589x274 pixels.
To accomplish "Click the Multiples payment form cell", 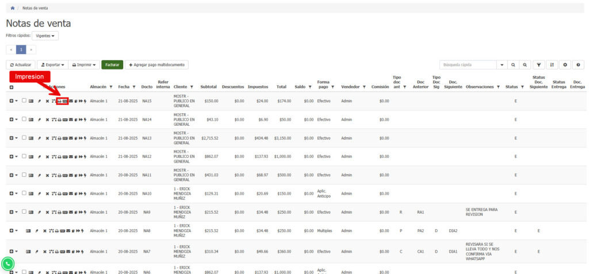I will click(x=324, y=231).
